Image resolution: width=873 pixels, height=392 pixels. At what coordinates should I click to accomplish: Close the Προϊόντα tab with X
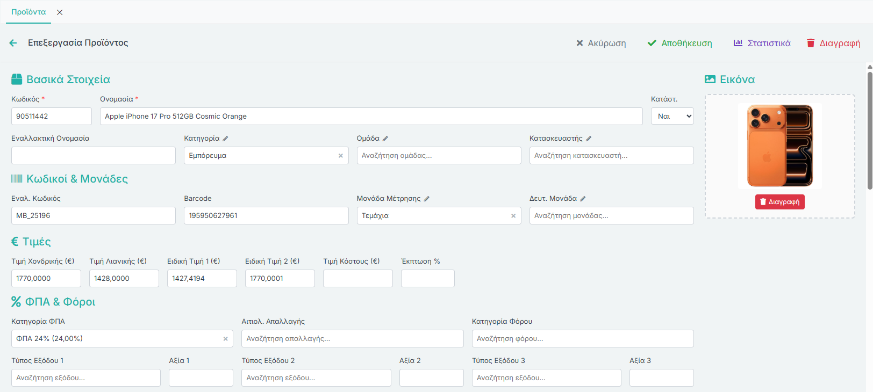[x=60, y=12]
